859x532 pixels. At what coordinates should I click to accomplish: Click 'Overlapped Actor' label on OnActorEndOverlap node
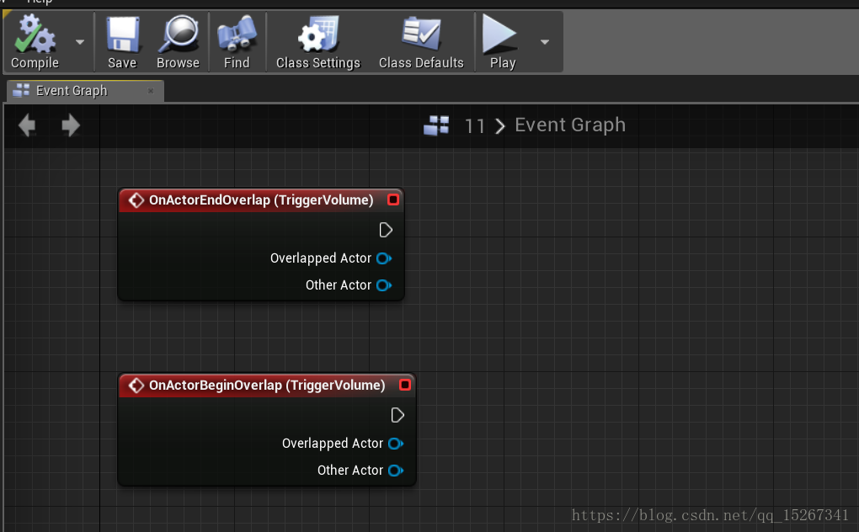click(x=321, y=258)
